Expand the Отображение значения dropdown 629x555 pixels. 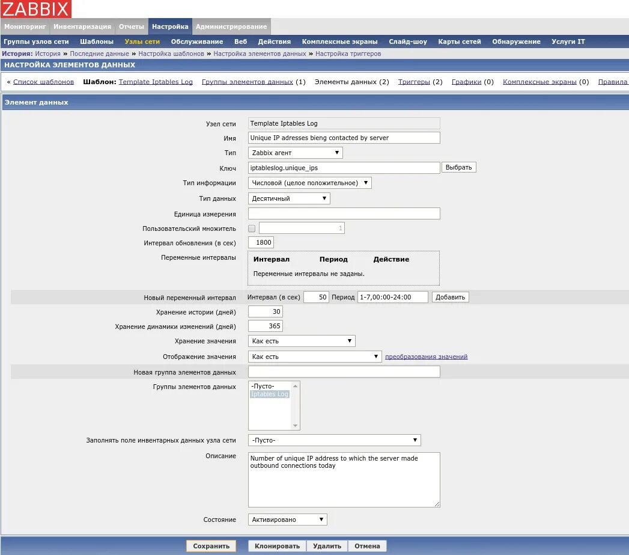tap(315, 357)
